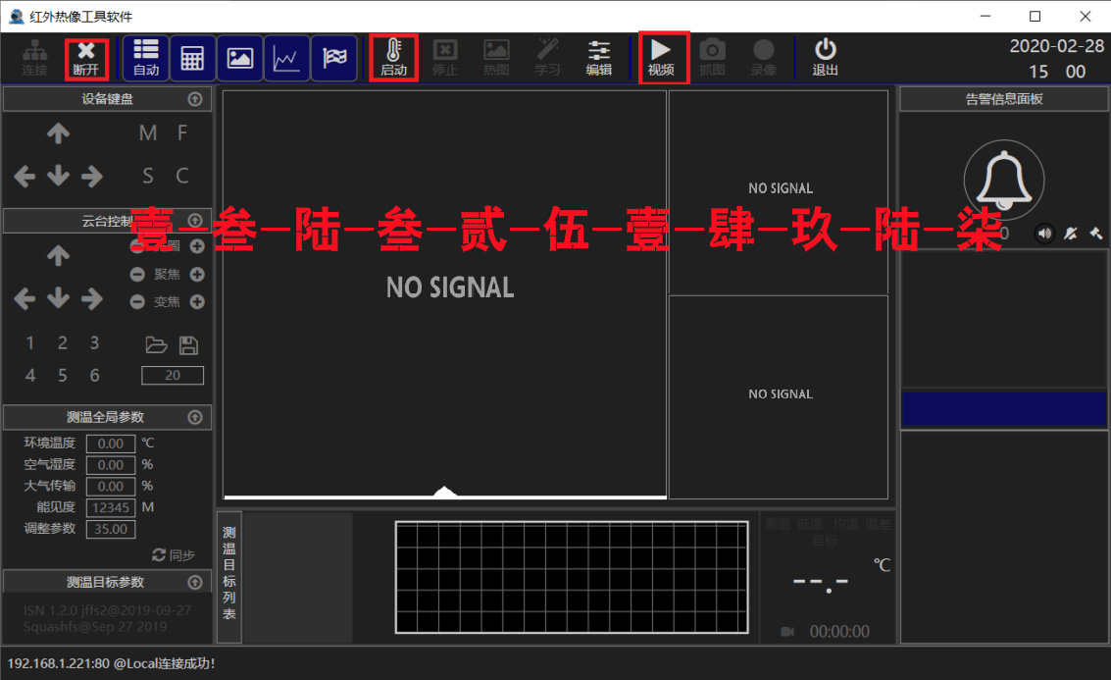
Task: Save PTZ preset with the save icon
Action: click(x=189, y=344)
